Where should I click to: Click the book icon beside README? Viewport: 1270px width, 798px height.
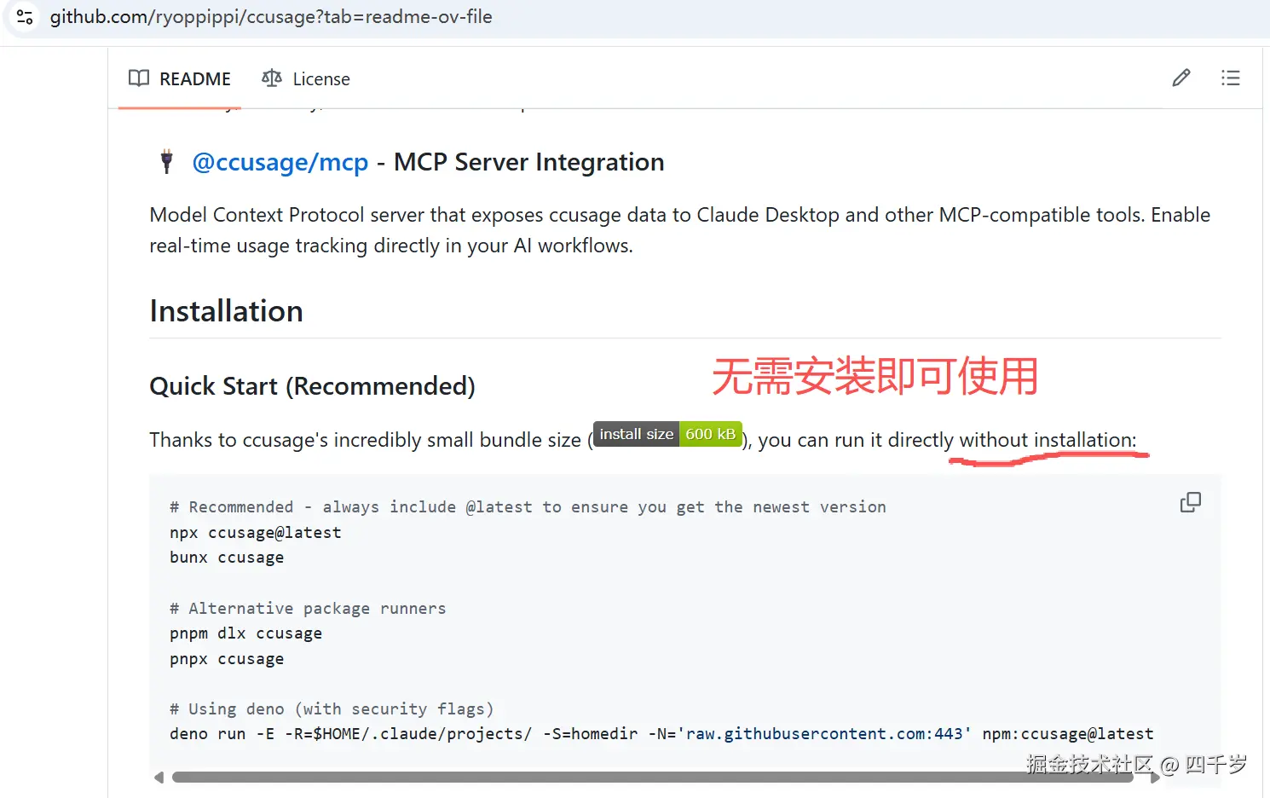[138, 78]
